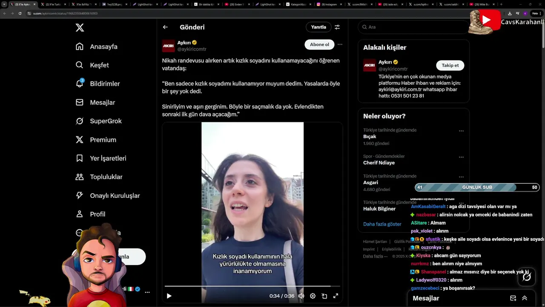Expand Daha fazla footer options
545x307 pixels.
[x=375, y=256]
